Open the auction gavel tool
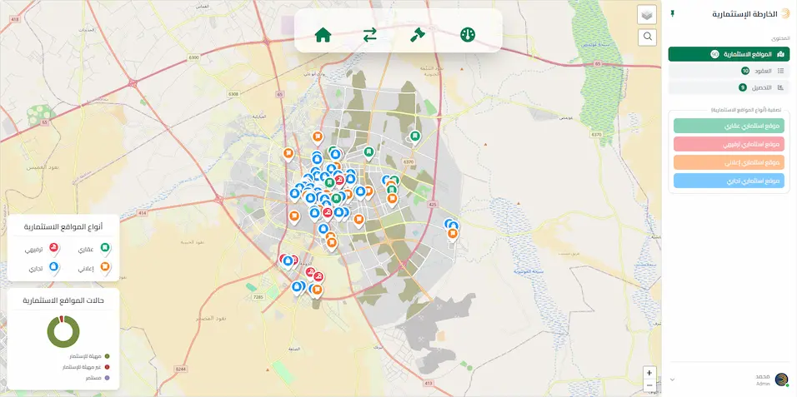Image resolution: width=797 pixels, height=397 pixels. tap(418, 35)
